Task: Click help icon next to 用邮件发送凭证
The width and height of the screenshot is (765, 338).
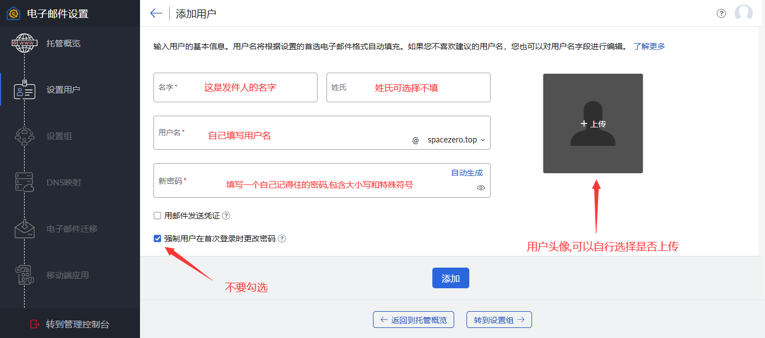Action: (x=226, y=216)
